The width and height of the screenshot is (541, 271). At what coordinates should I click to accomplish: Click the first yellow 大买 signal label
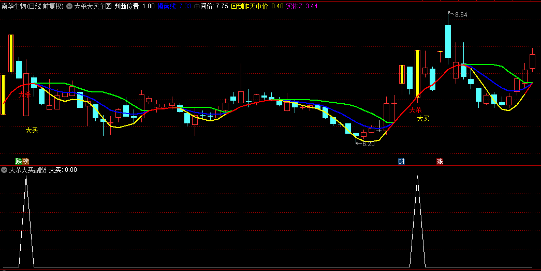(x=32, y=131)
